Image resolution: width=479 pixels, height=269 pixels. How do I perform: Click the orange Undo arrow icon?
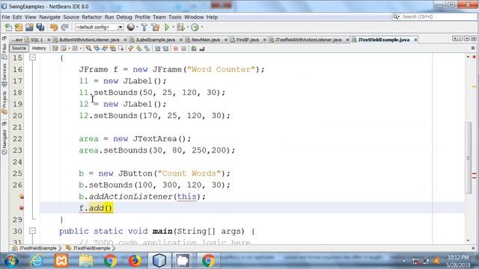point(54,28)
